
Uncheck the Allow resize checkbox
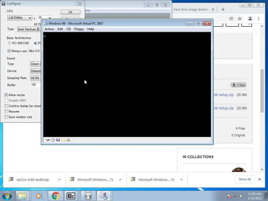point(6,95)
